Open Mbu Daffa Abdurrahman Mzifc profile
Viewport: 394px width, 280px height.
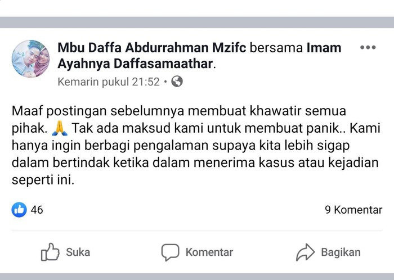click(152, 48)
